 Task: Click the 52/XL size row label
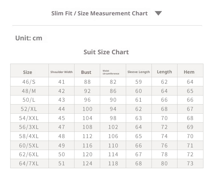point(29,109)
